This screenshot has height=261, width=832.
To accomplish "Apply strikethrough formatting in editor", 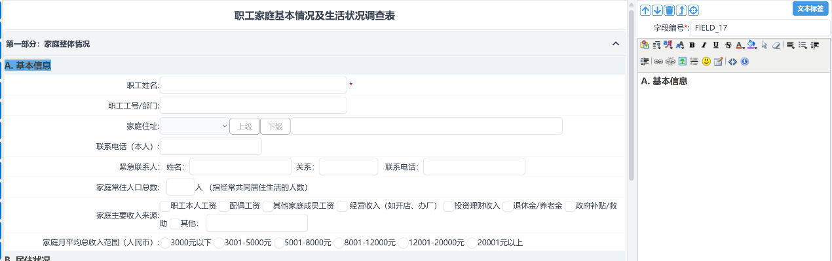I will click(x=728, y=45).
